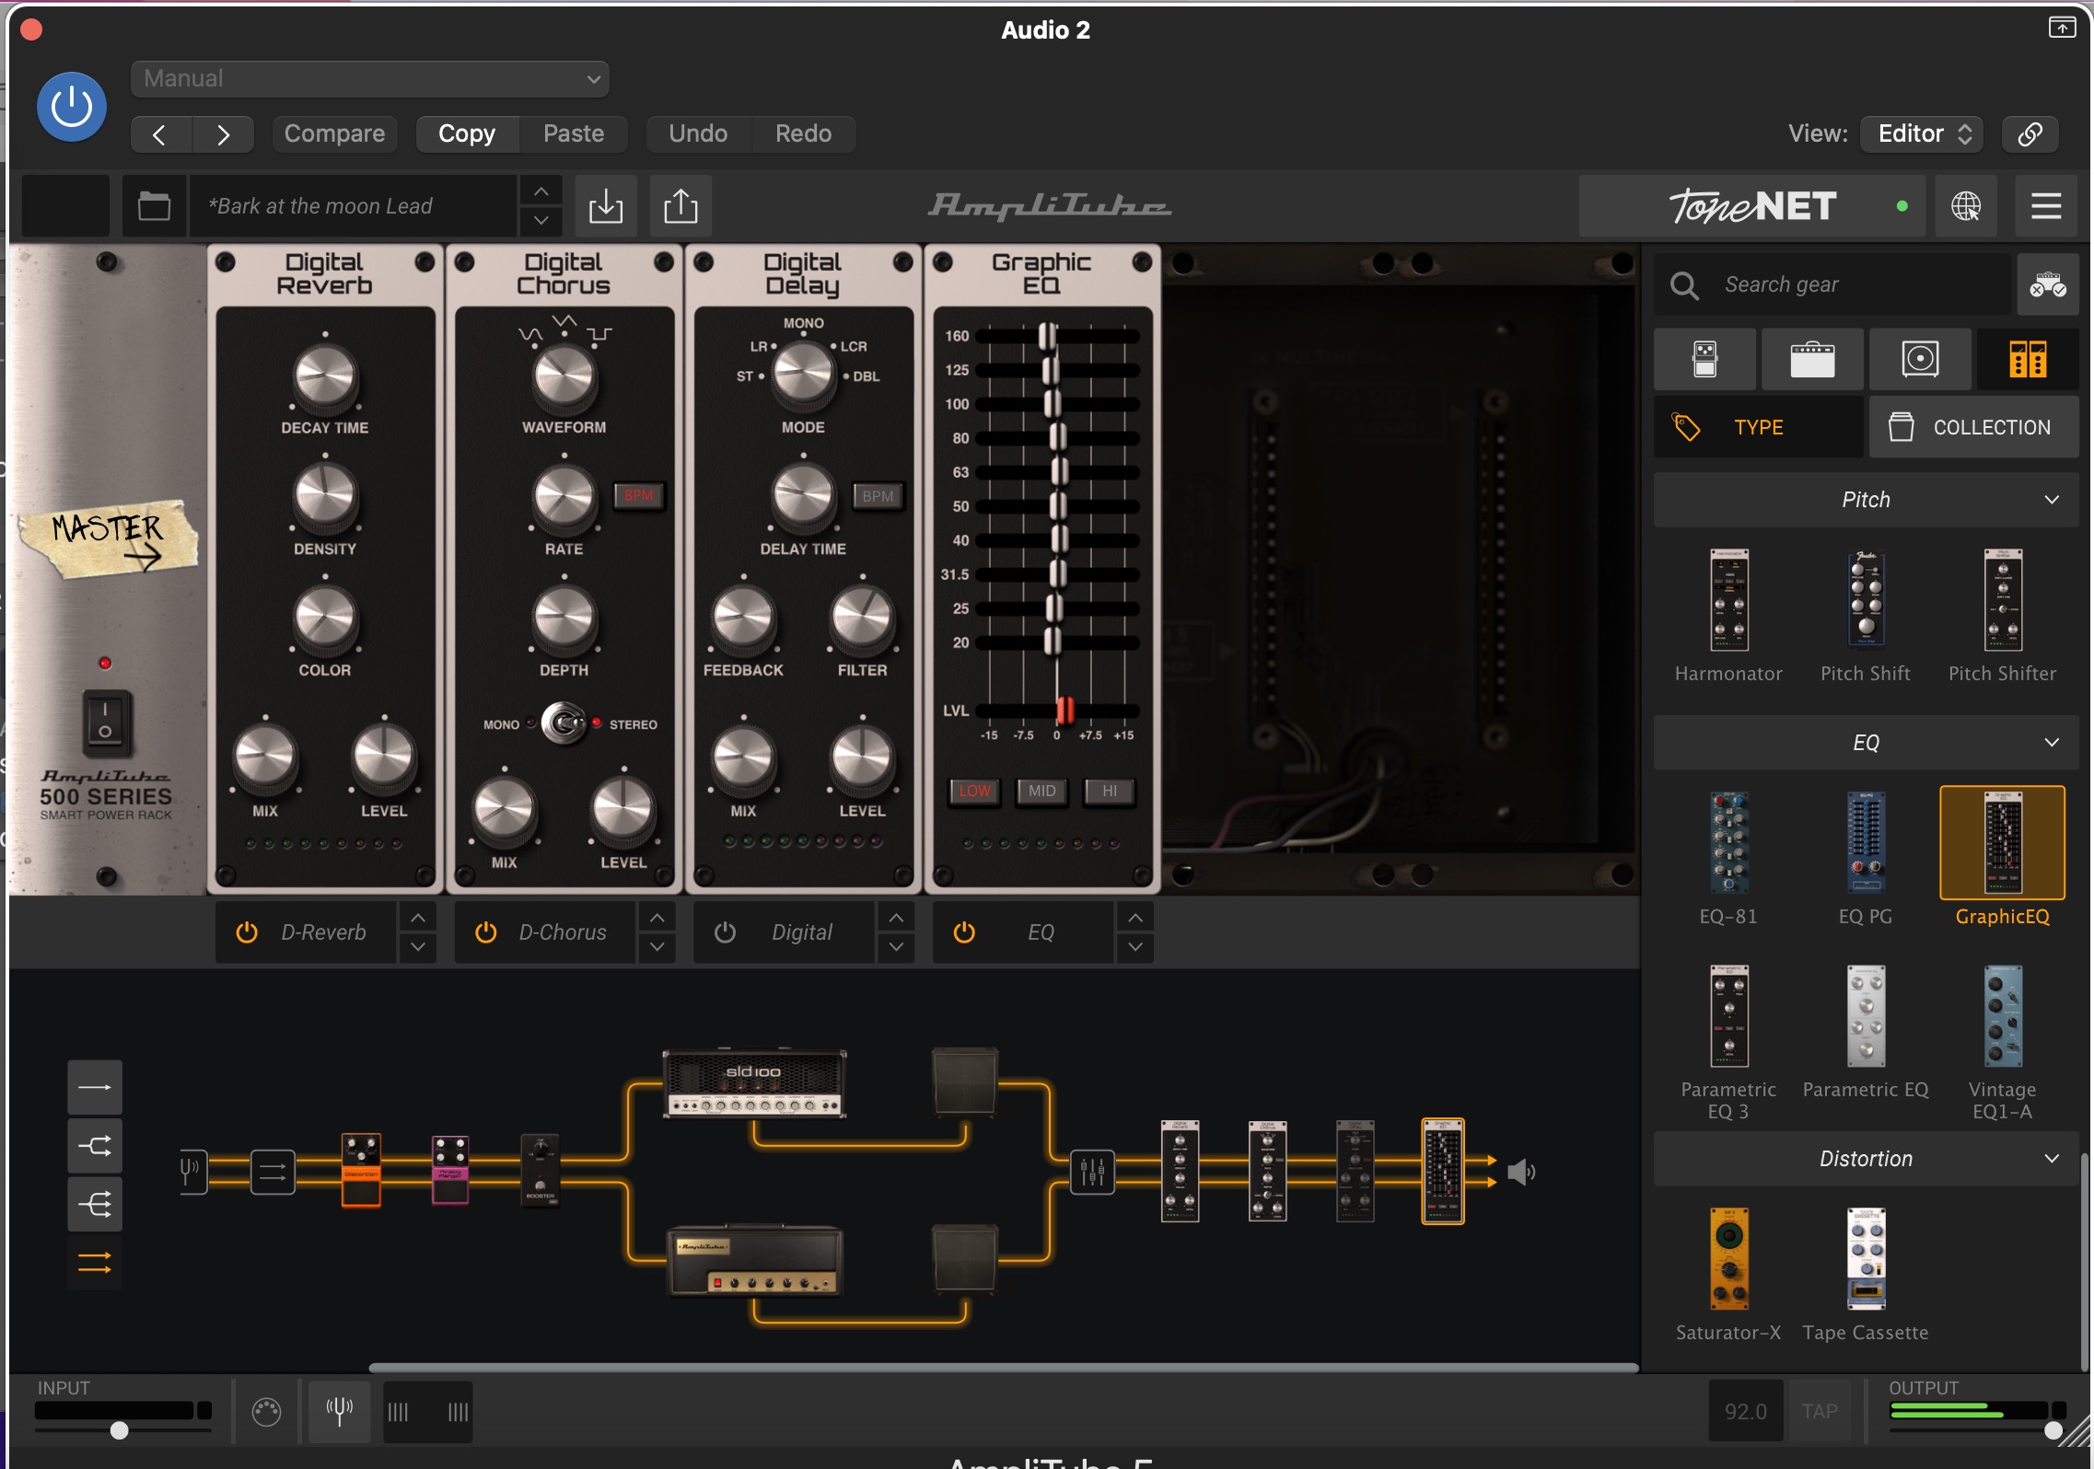Flip the Mono/Stereo switch on Digital Chorus

coord(564,724)
